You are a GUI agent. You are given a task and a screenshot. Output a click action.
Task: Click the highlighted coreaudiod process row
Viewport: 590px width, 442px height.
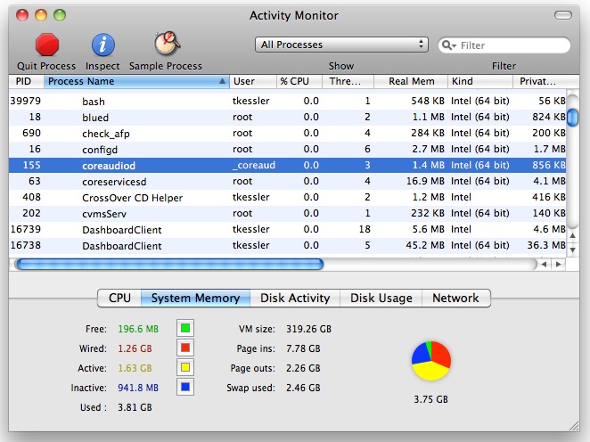click(x=288, y=165)
